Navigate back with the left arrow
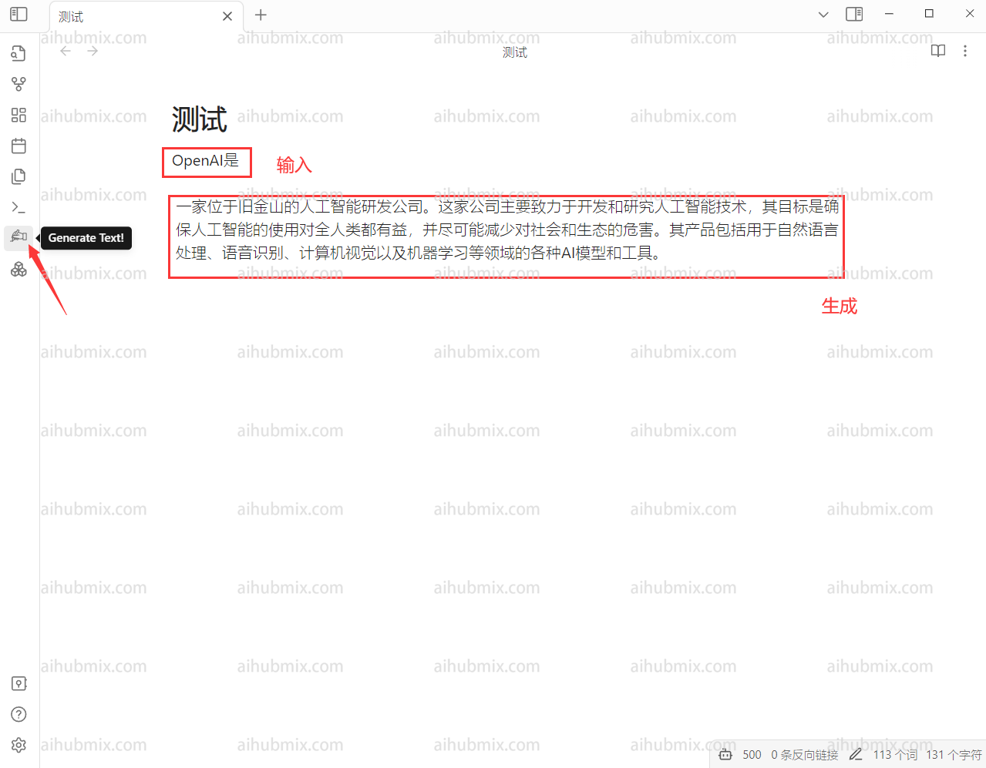This screenshot has height=768, width=986. coord(66,51)
